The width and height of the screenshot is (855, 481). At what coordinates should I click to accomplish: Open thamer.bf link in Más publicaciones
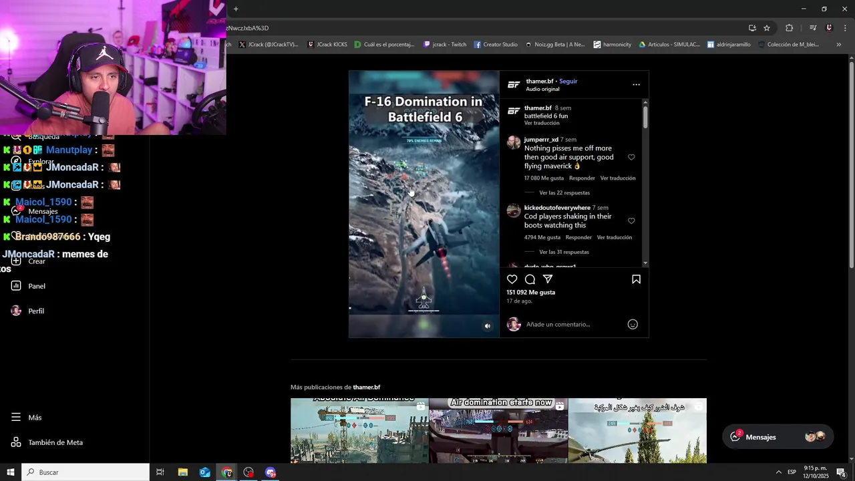point(367,387)
